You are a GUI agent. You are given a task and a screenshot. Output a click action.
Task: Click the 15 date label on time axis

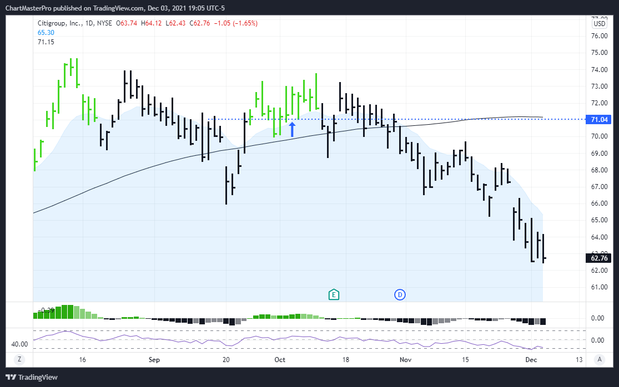click(465, 359)
